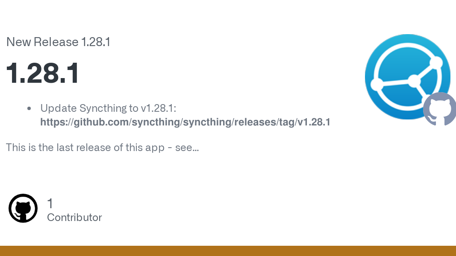Click the black GitHub octocat contributor icon
The image size is (456, 256).
pyautogui.click(x=23, y=208)
